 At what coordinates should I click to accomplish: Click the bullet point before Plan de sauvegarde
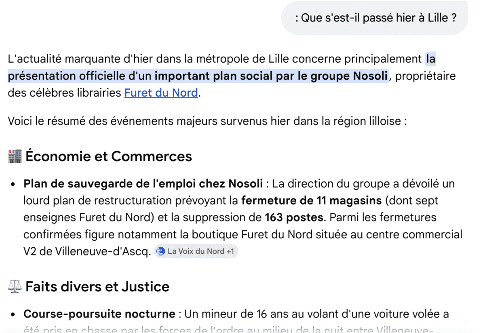tap(13, 184)
